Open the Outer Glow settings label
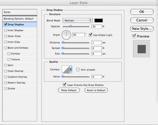158x125 pixels. [x=14, y=36]
